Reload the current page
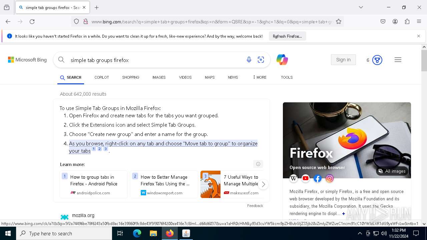Viewport: 427px width, 240px height. point(32,21)
